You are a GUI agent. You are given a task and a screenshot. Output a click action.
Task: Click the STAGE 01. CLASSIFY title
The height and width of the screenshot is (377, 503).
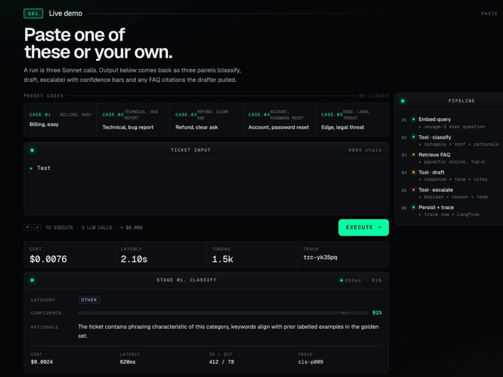(x=187, y=280)
